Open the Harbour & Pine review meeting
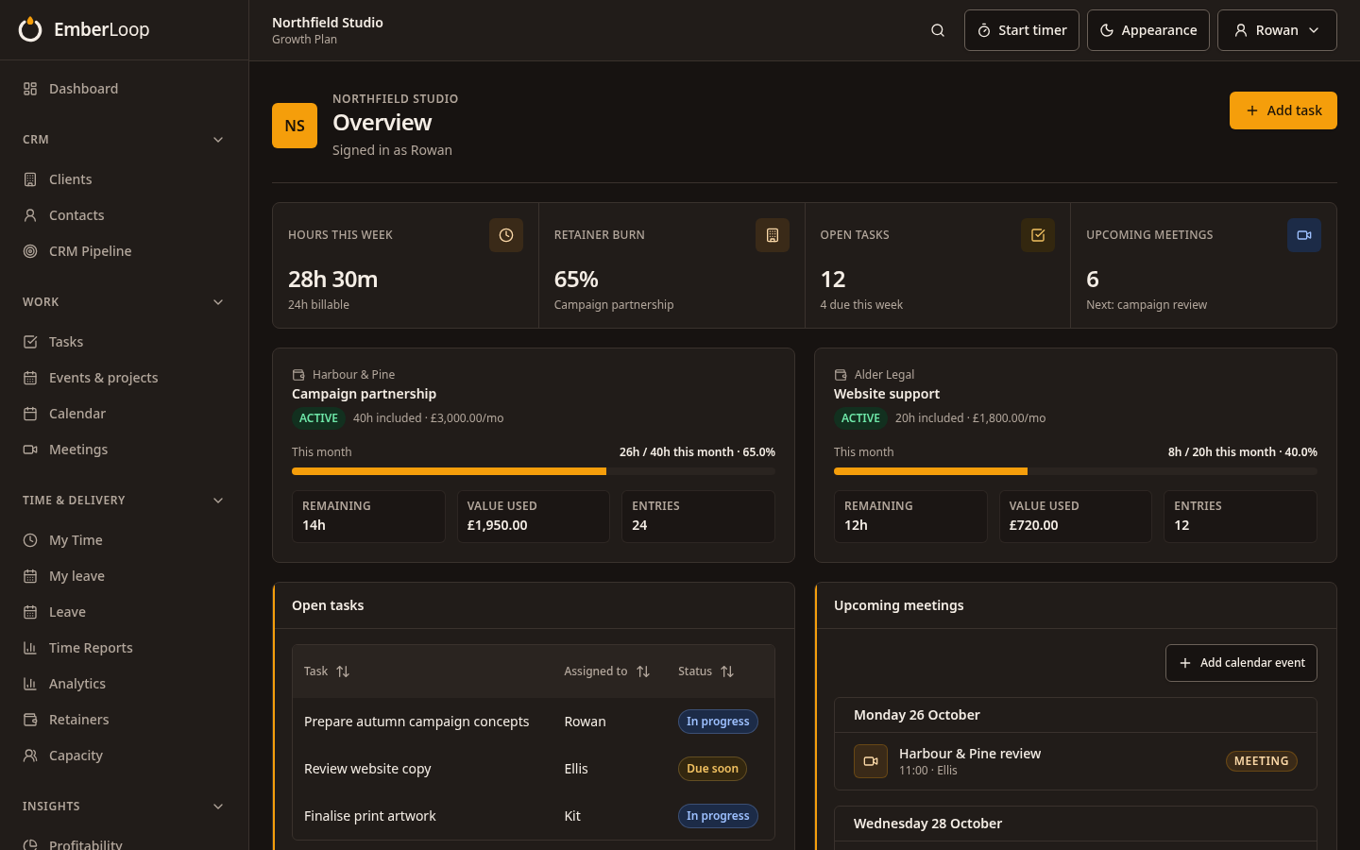Viewport: 1360px width, 850px height. (x=970, y=754)
